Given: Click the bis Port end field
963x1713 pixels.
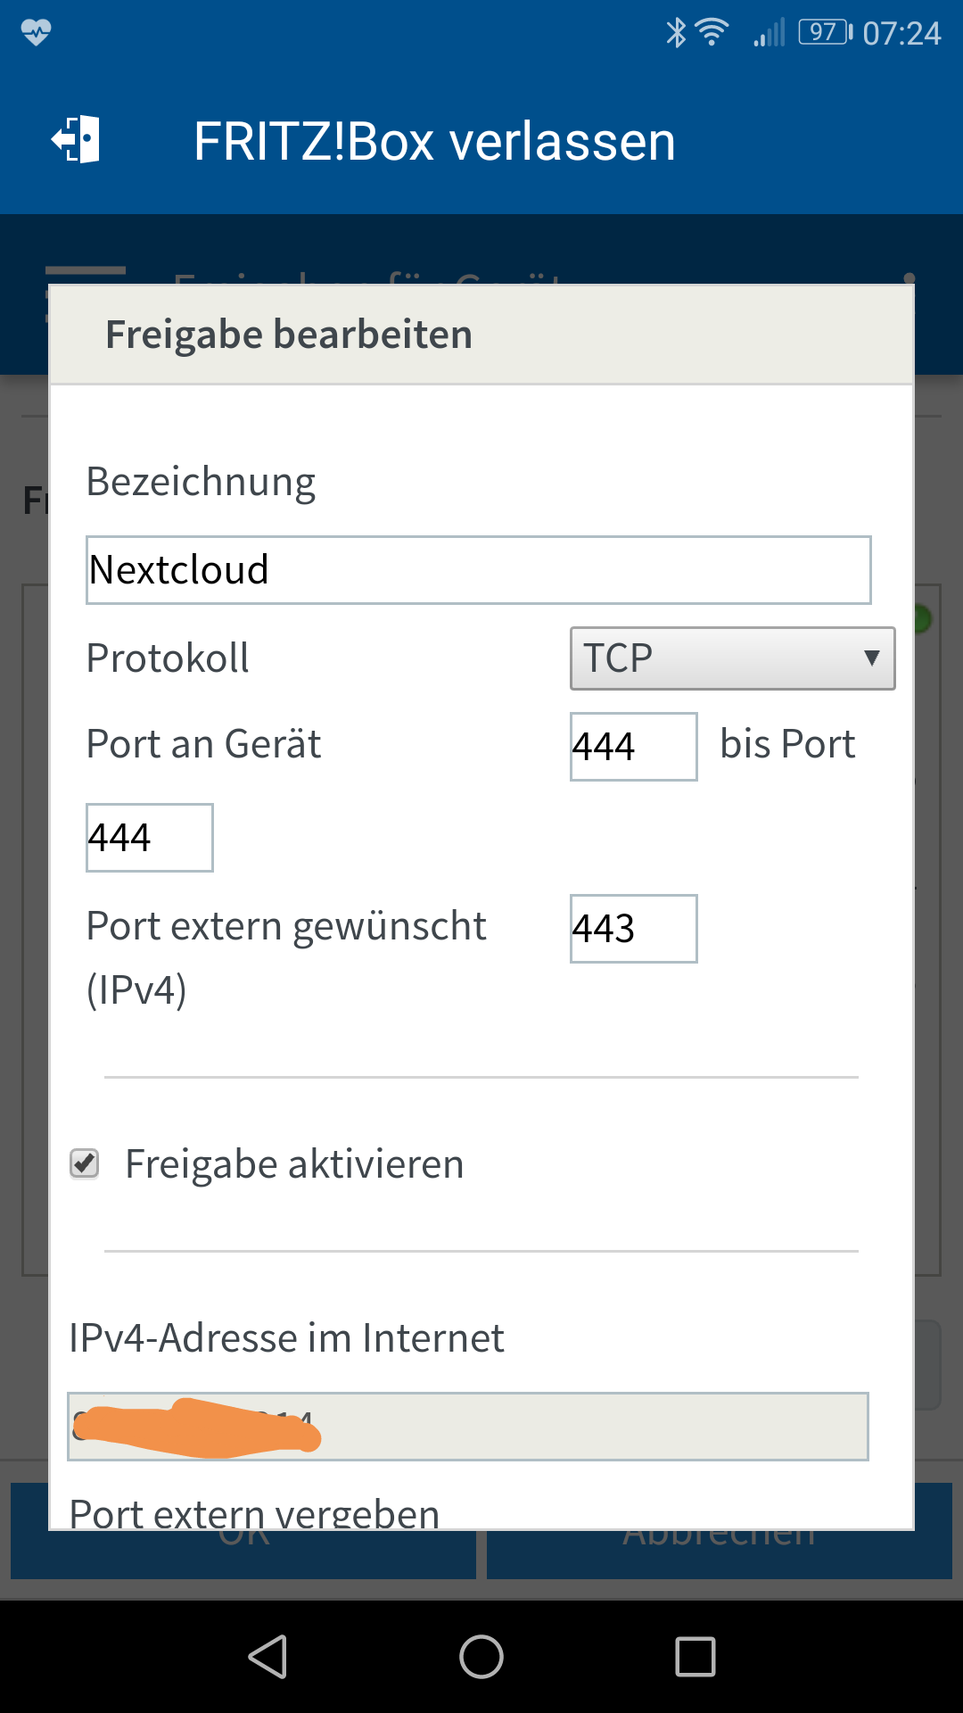Looking at the screenshot, I should pos(149,838).
